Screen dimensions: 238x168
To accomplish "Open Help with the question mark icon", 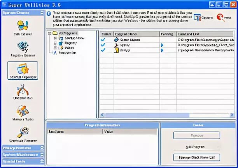I will pos(224,17).
